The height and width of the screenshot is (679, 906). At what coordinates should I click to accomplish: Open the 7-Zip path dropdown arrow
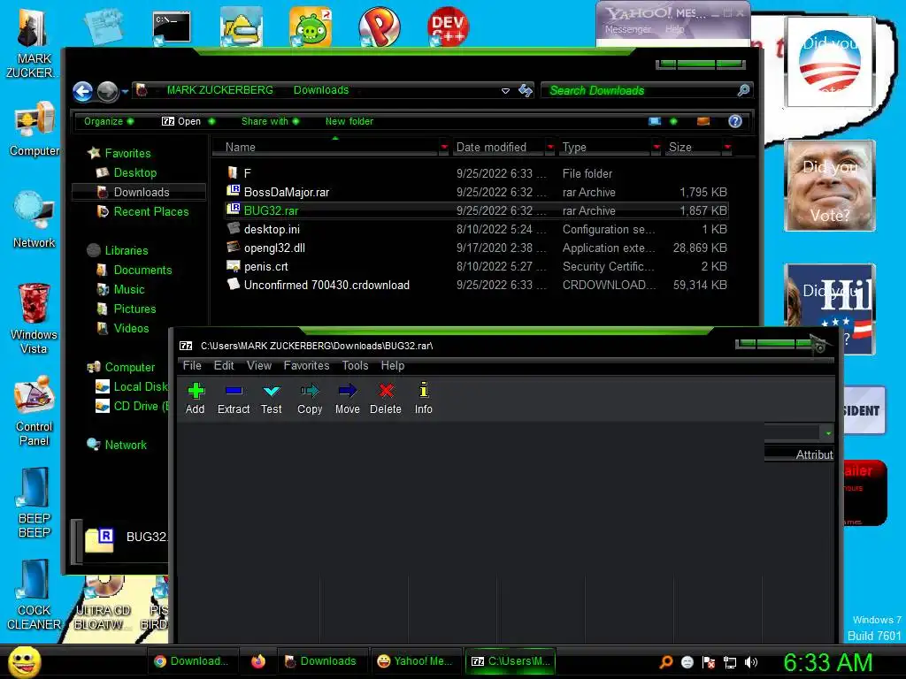828,433
